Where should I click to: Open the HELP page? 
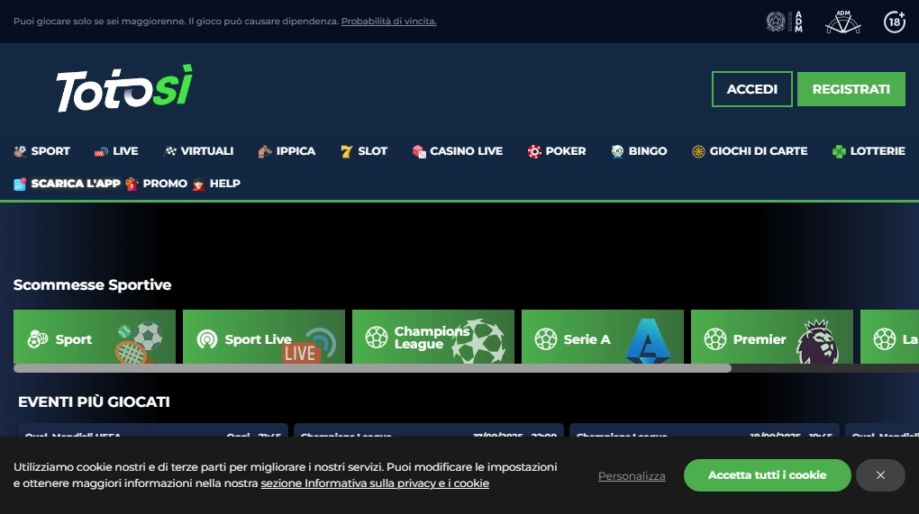click(216, 184)
